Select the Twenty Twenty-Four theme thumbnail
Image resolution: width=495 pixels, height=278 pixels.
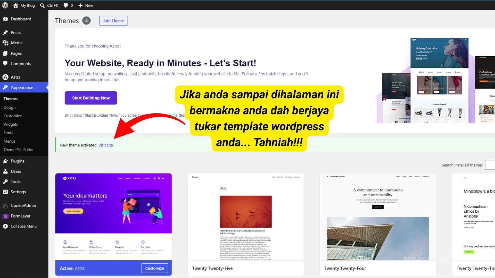378,217
